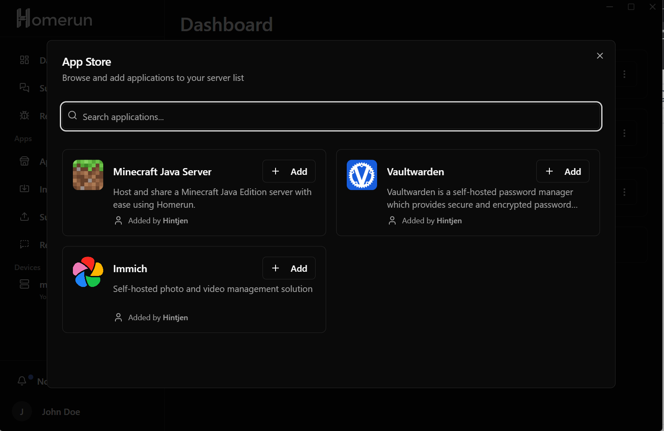
Task: Click Browse and add applications subtitle
Action: point(153,78)
